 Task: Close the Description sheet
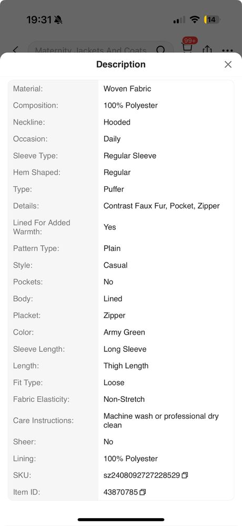point(228,64)
